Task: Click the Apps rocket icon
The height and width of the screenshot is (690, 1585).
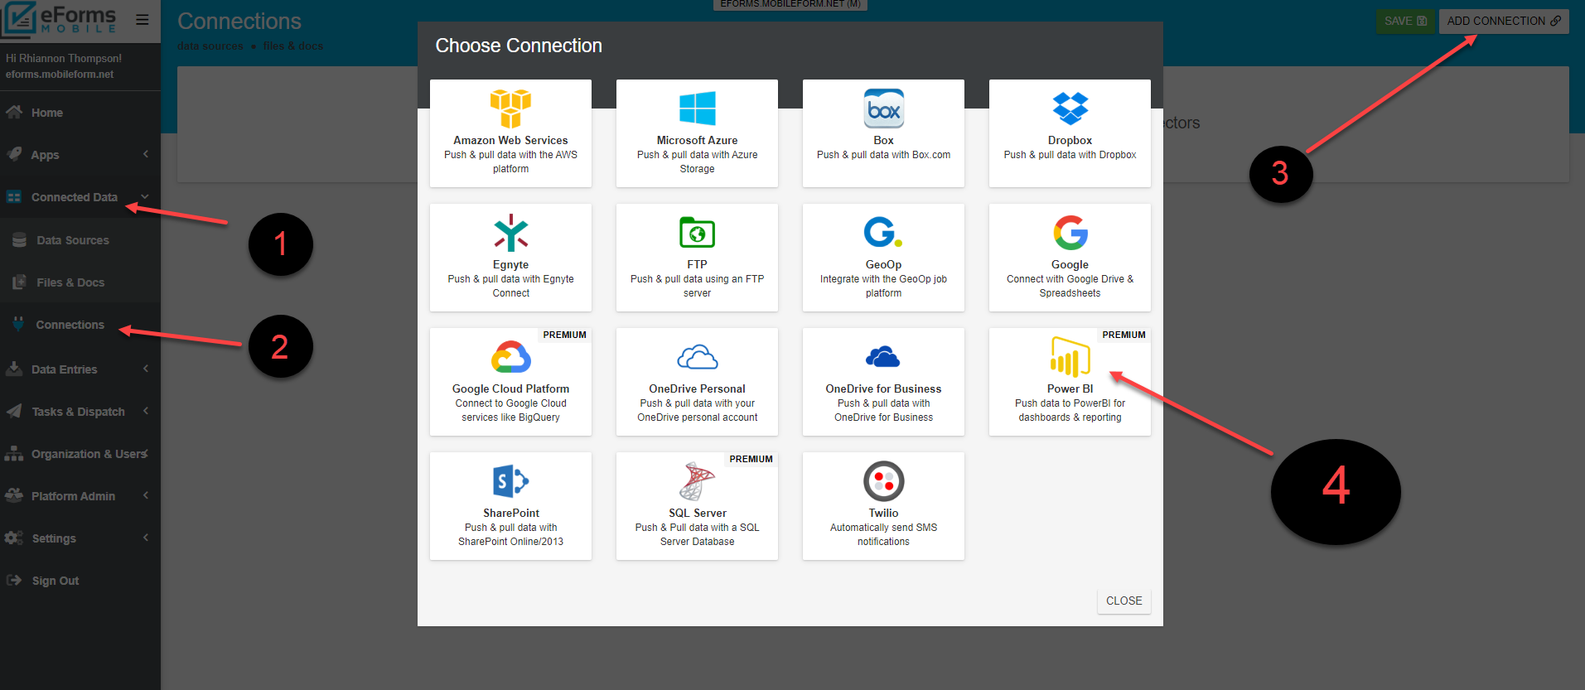Action: pyautogui.click(x=14, y=154)
